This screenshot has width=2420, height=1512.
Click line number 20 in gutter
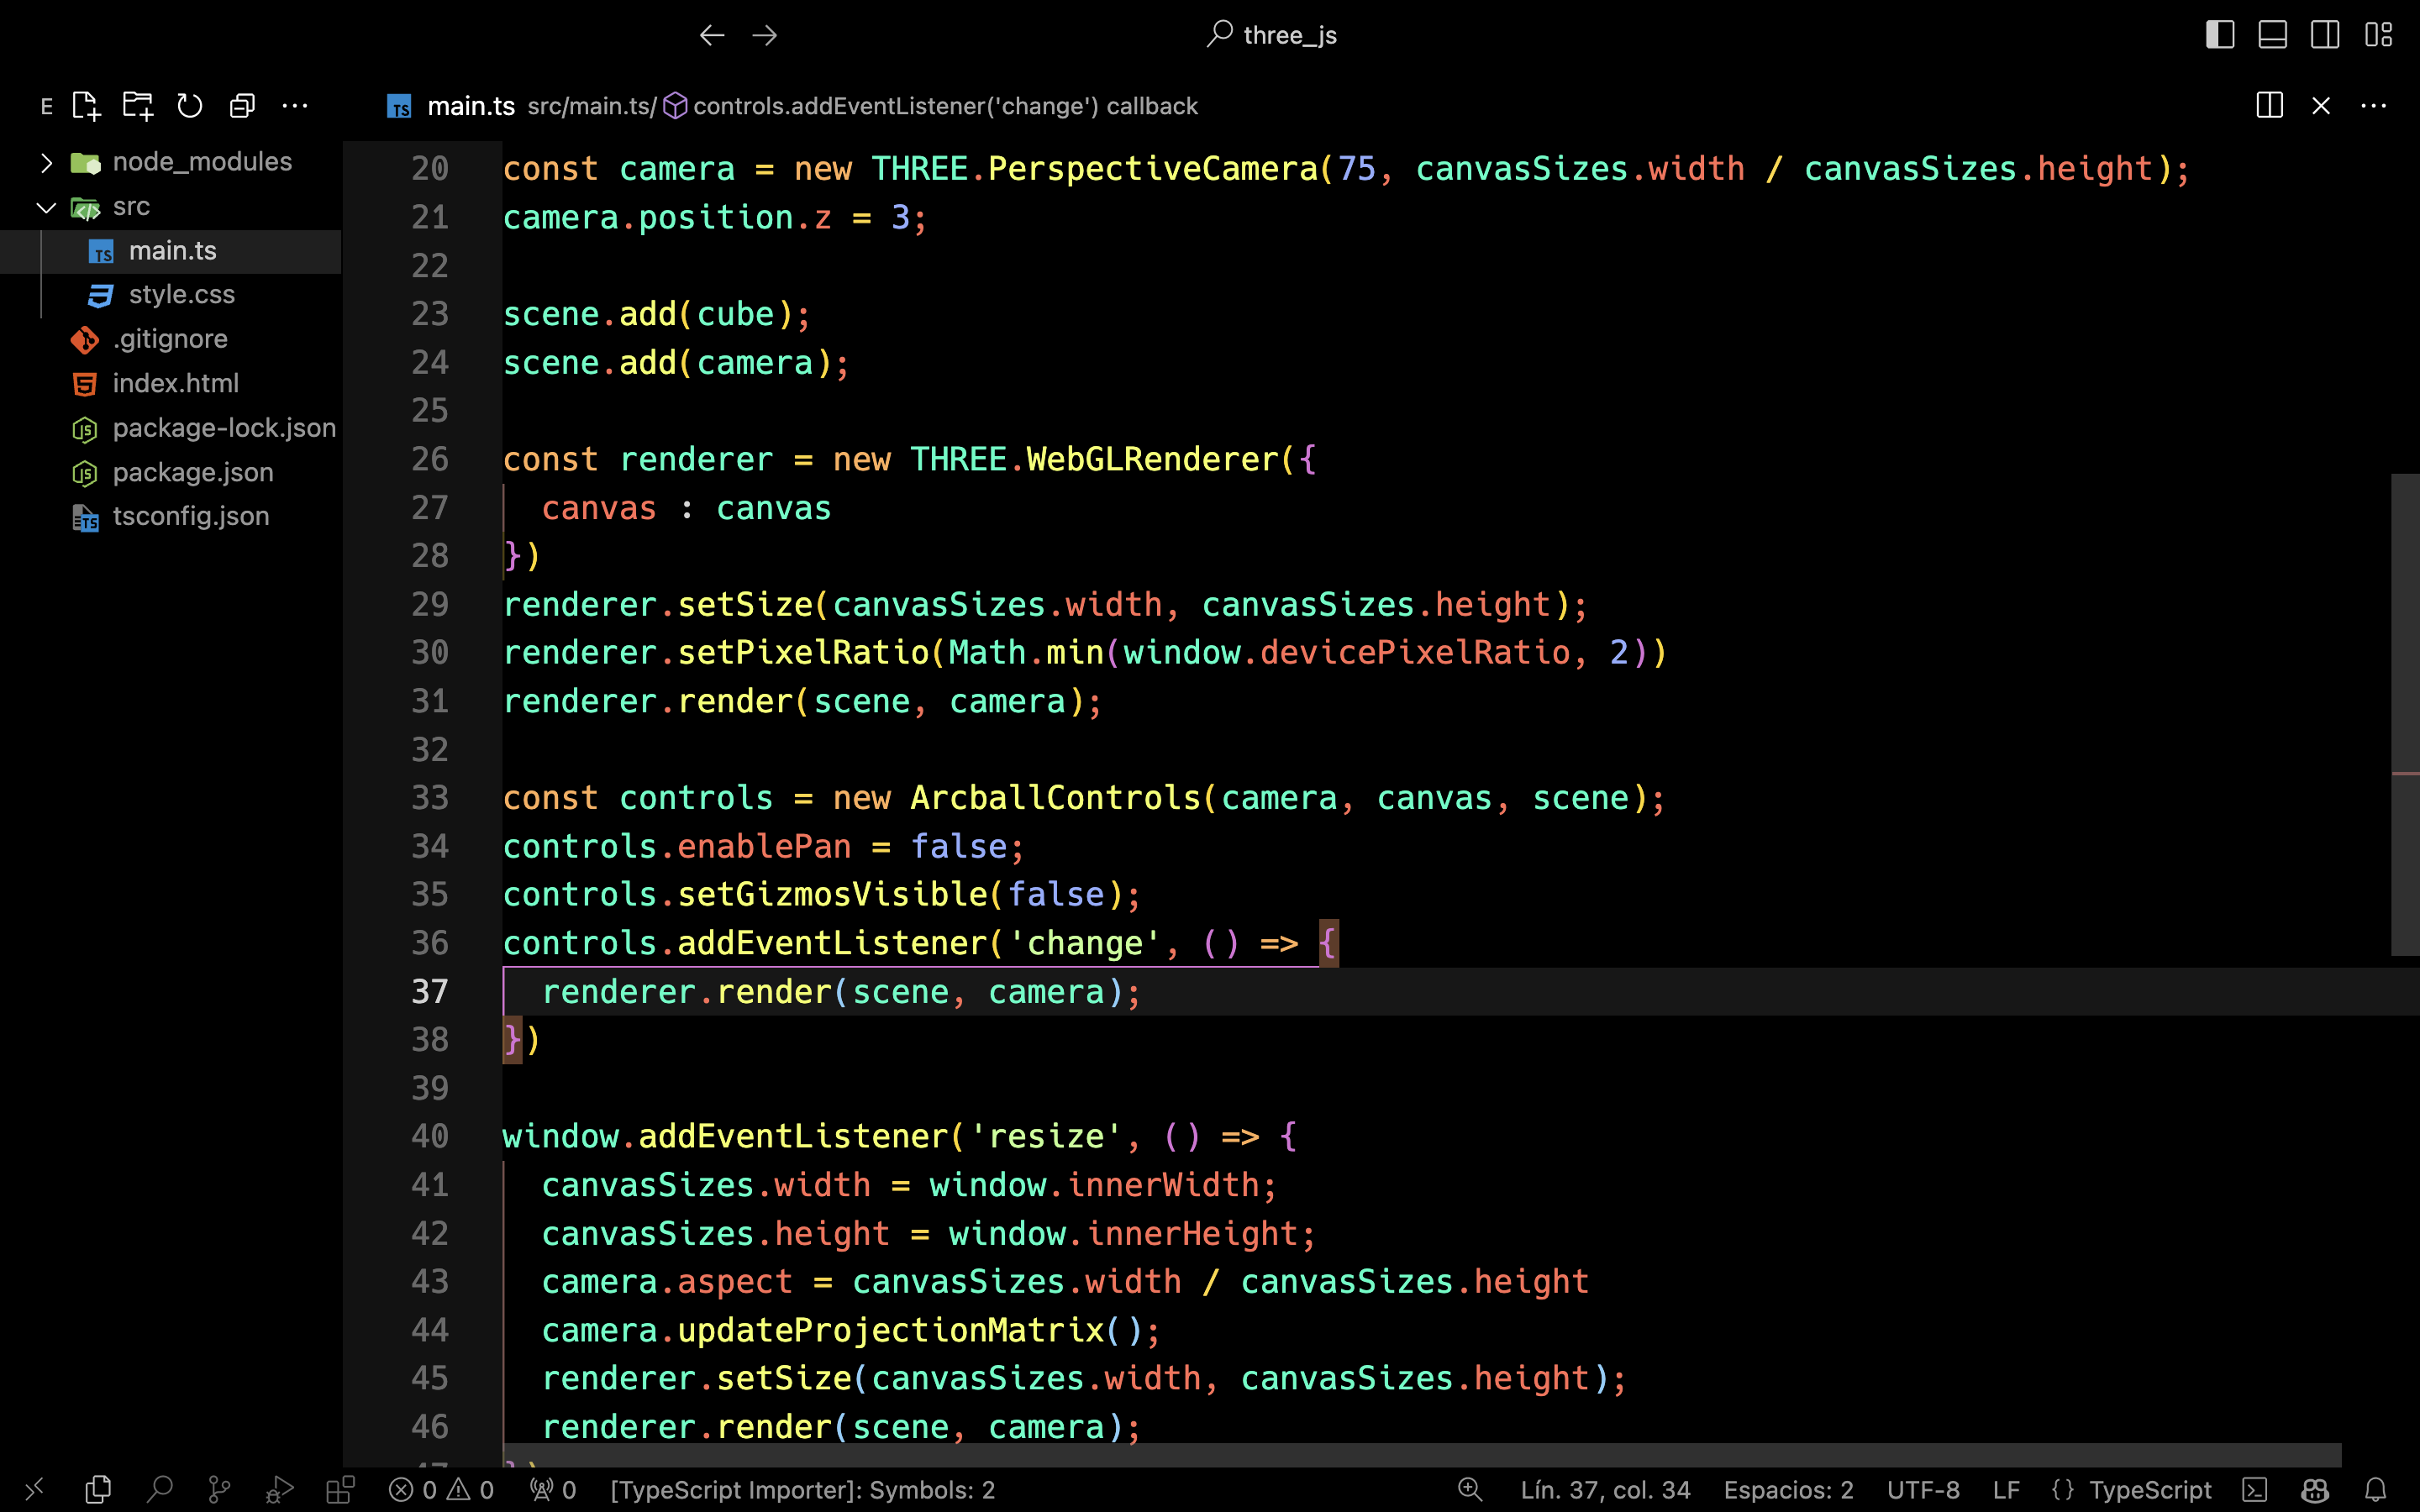(430, 169)
